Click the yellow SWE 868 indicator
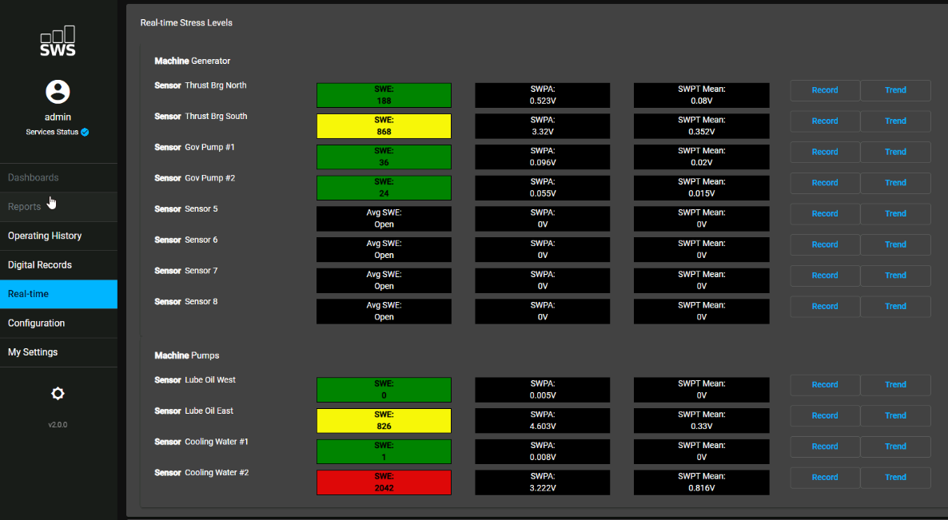This screenshot has width=948, height=520. (384, 126)
